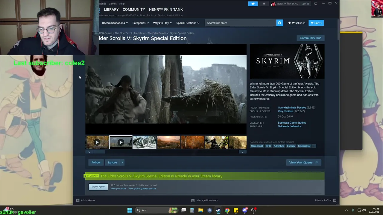Viewport: 383px width, 215px height.
Task: Go to the LIBRARY tab
Action: tap(111, 10)
